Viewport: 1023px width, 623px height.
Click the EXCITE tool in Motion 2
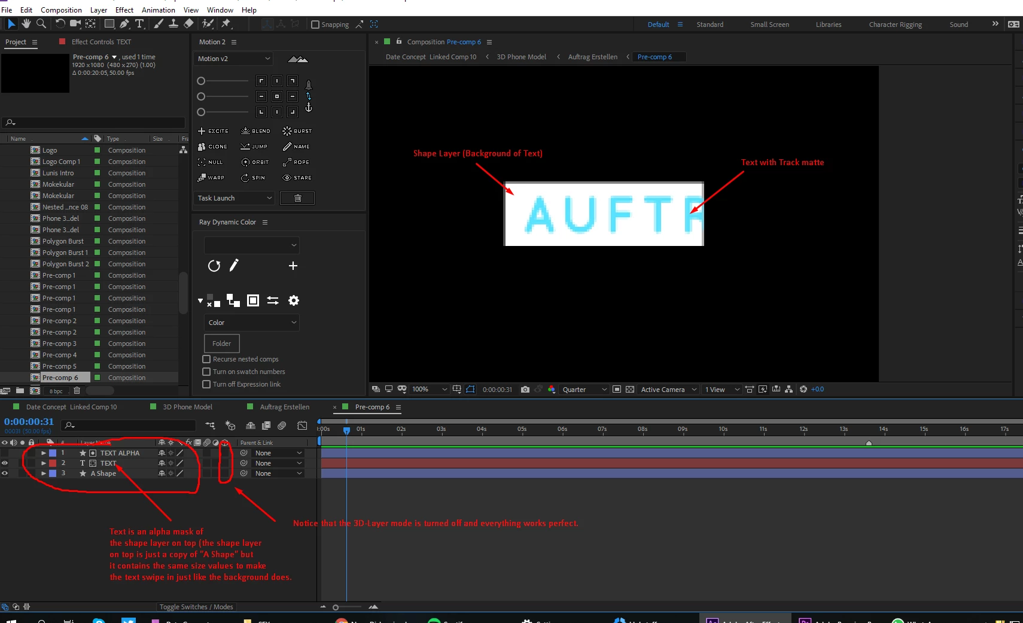pyautogui.click(x=213, y=131)
